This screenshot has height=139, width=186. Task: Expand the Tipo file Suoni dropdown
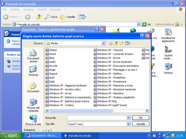[128, 124]
